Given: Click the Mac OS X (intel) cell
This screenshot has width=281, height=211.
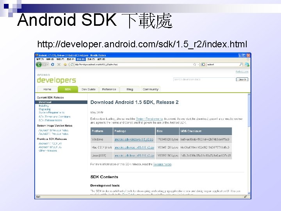Looking at the screenshot, I should pos(101,147).
